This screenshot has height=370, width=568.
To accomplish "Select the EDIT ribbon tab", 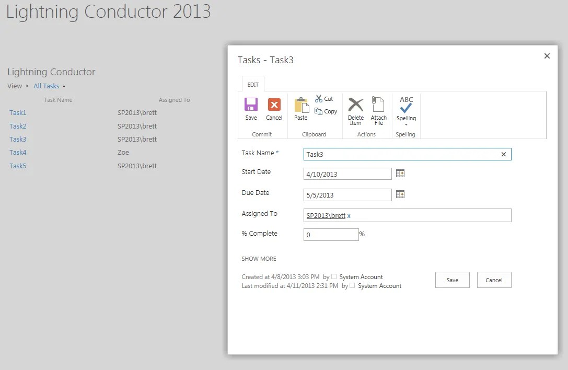I will [253, 85].
